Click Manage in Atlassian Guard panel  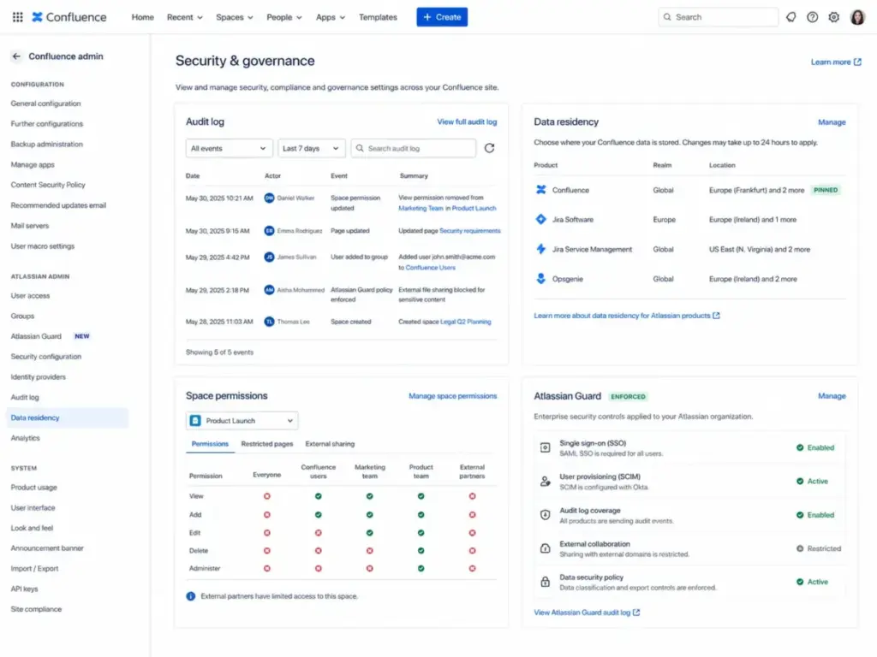click(832, 396)
